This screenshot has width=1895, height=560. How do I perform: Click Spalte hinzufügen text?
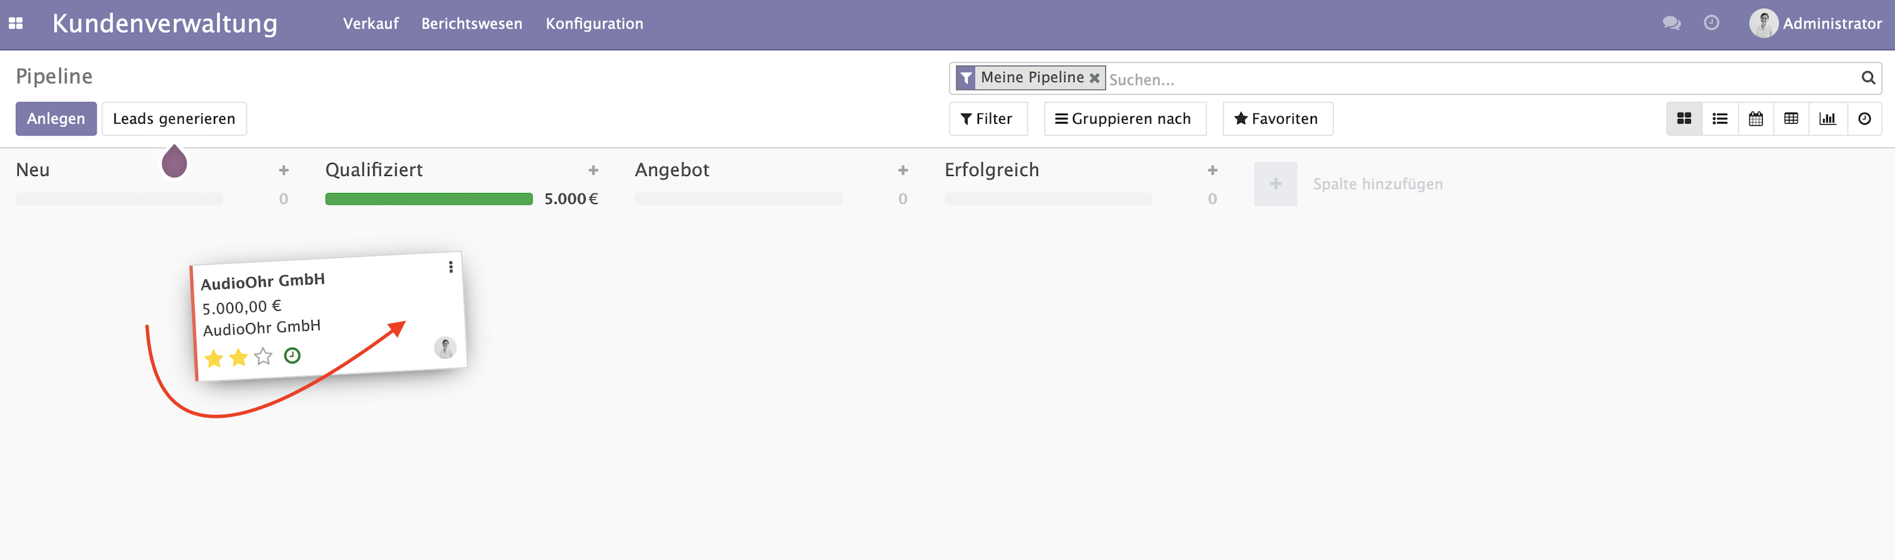[x=1378, y=183]
